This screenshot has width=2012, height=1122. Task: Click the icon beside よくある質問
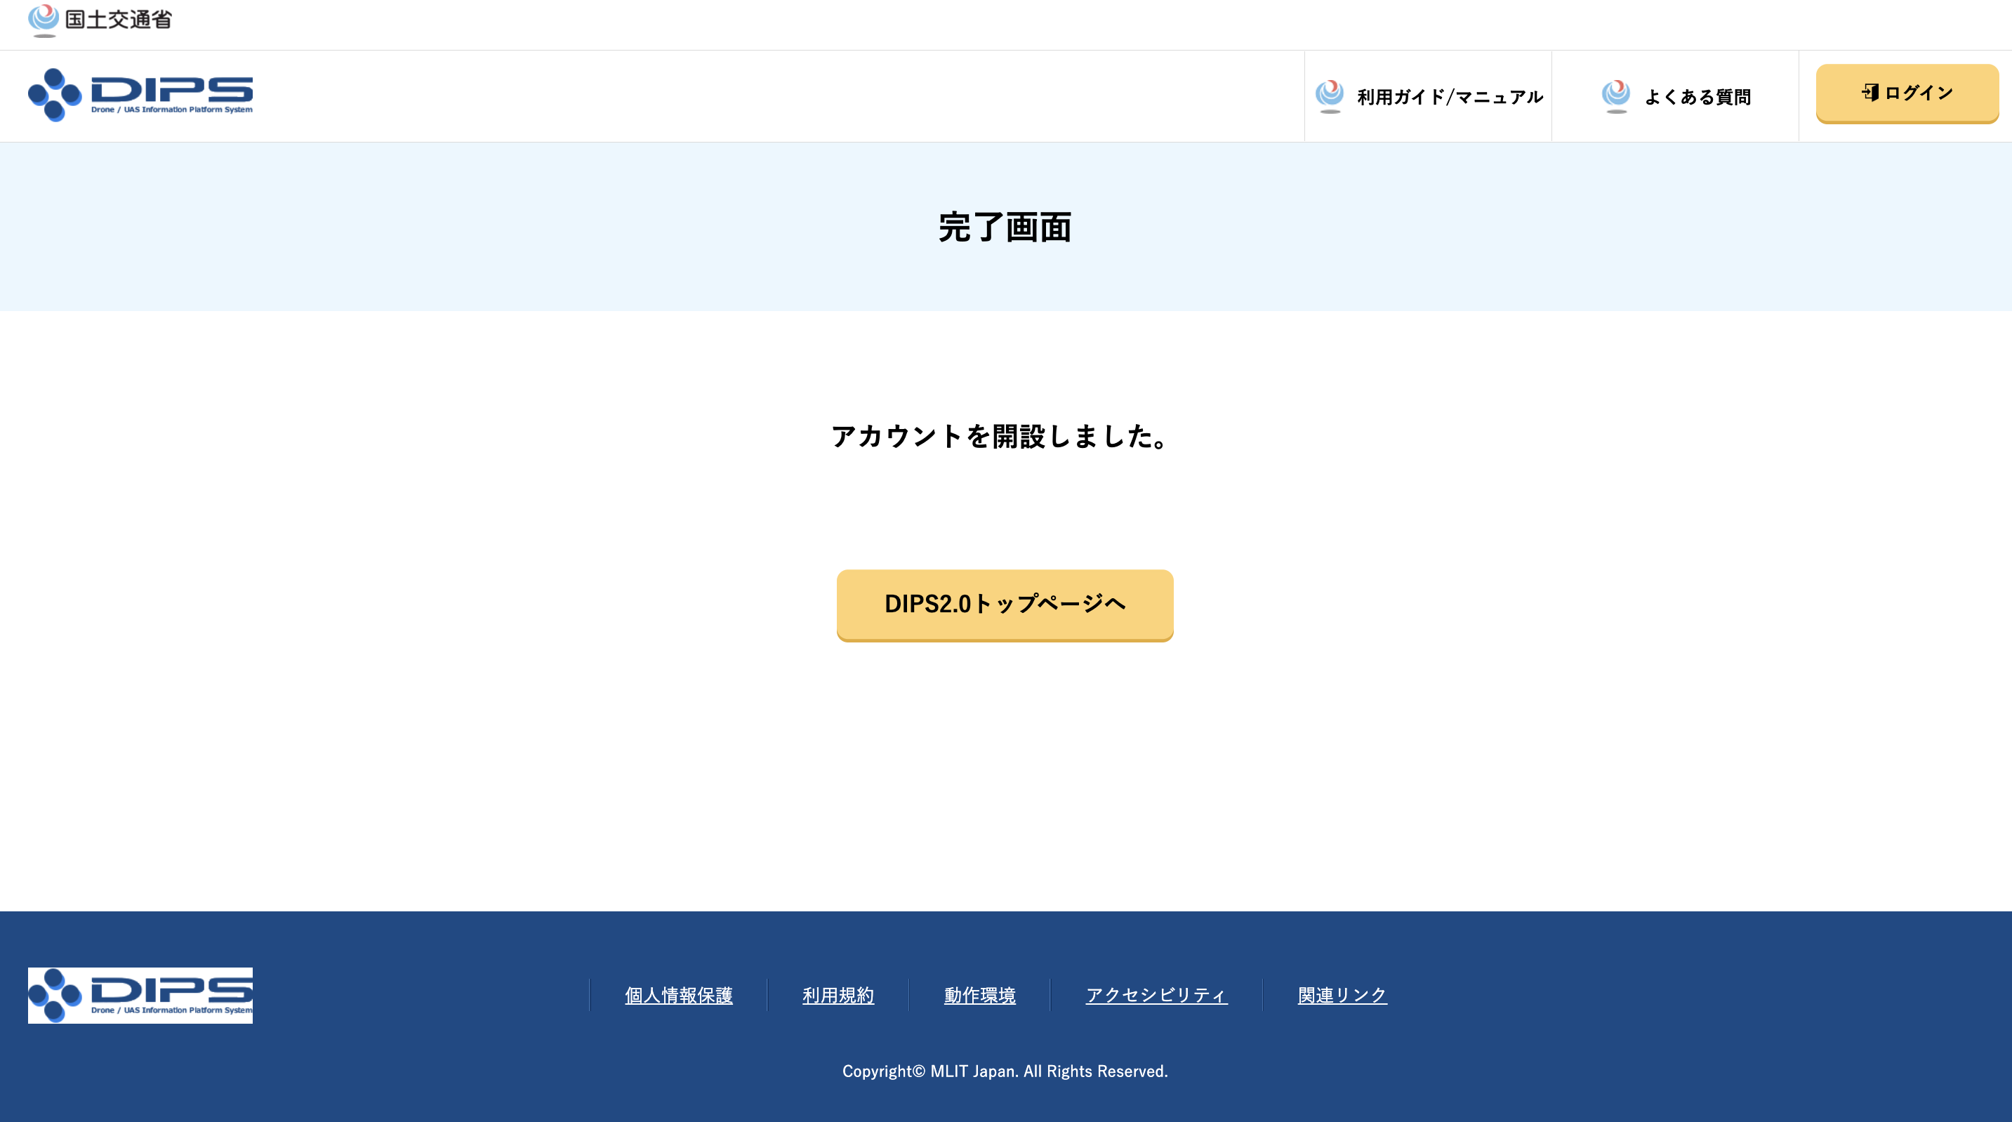click(1616, 96)
